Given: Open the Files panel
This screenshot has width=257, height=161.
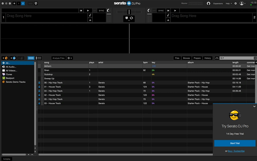Looking at the screenshot, I should click(x=177, y=58).
